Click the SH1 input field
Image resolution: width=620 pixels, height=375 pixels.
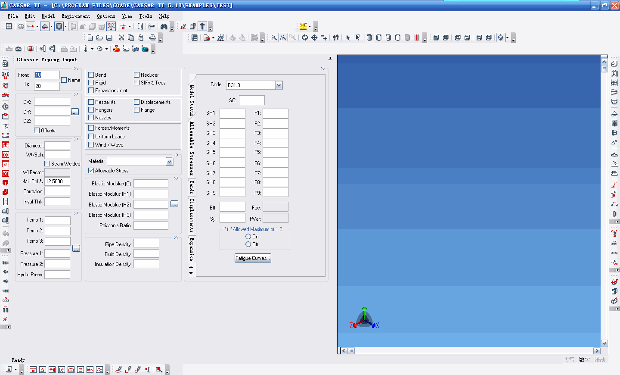coord(232,113)
